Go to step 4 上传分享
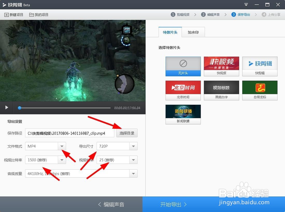285x212 pixels. click(x=271, y=15)
